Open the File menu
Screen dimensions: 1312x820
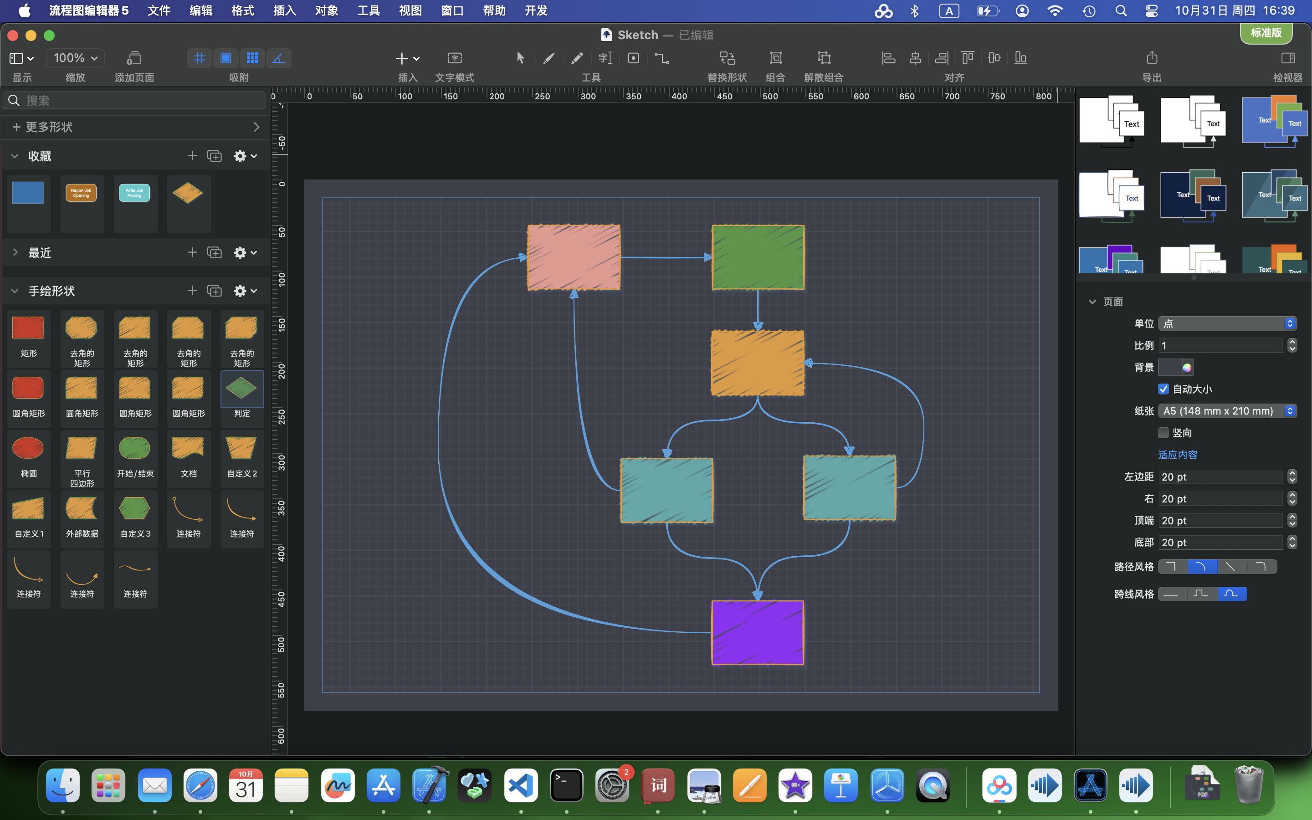(159, 11)
